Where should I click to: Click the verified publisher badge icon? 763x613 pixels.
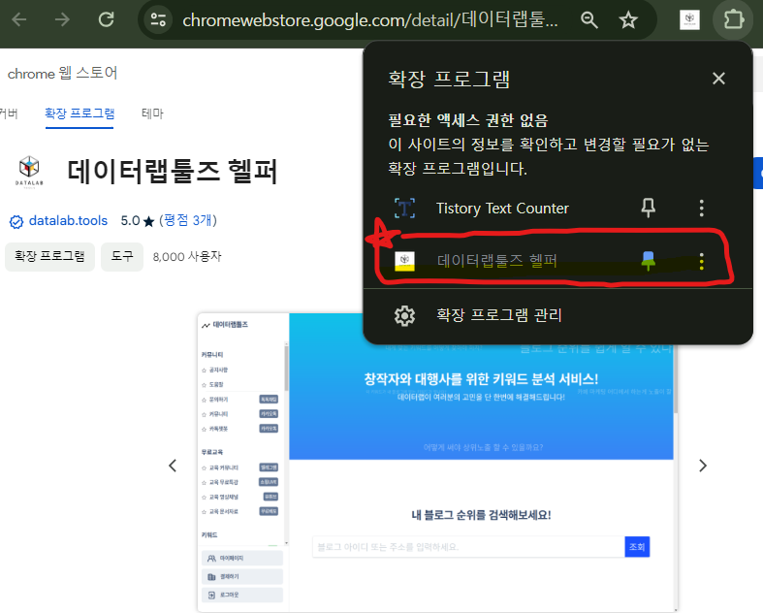click(16, 221)
